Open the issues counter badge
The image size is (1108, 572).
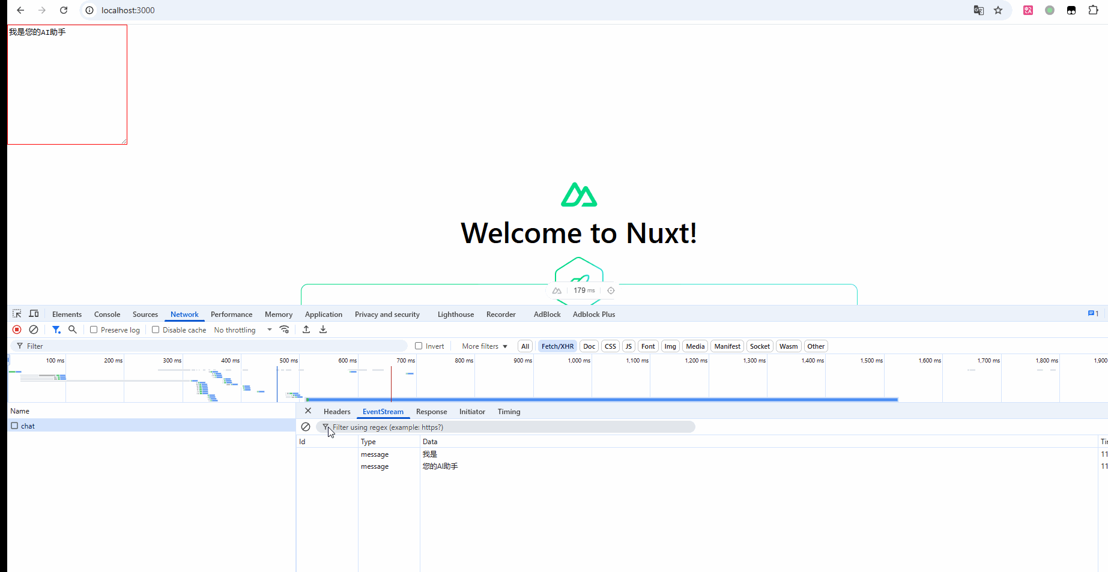click(1093, 313)
